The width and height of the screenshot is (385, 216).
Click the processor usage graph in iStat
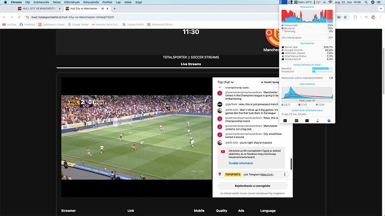tap(307, 16)
